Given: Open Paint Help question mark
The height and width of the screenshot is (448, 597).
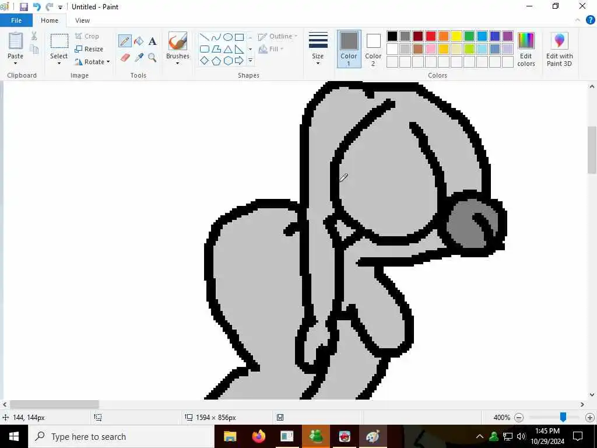Looking at the screenshot, I should click(590, 20).
